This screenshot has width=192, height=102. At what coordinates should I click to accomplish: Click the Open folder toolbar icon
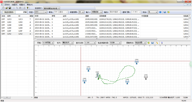6,8
